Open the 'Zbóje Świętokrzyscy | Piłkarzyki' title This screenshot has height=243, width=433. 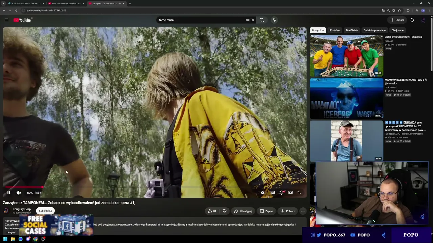click(x=403, y=37)
